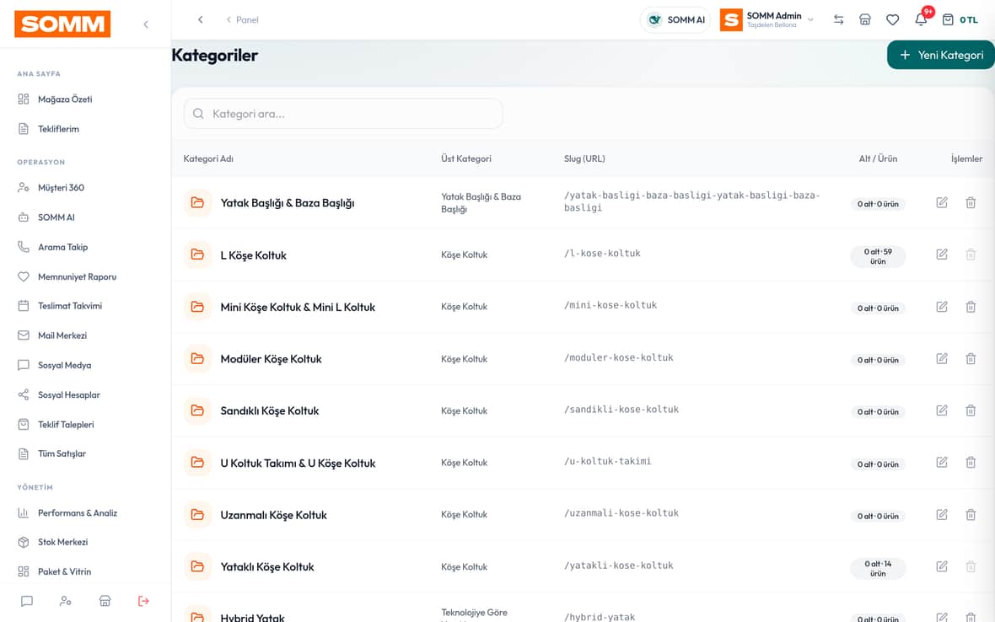The height and width of the screenshot is (622, 995).
Task: Click the folder icon for L Köşe Koltuk
Action: [197, 255]
